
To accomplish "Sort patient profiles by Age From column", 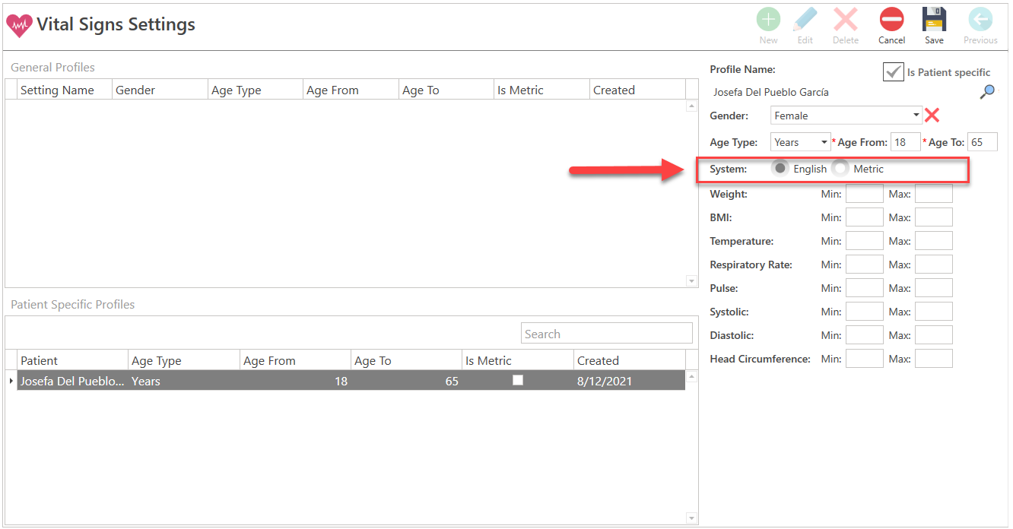I will tap(296, 360).
